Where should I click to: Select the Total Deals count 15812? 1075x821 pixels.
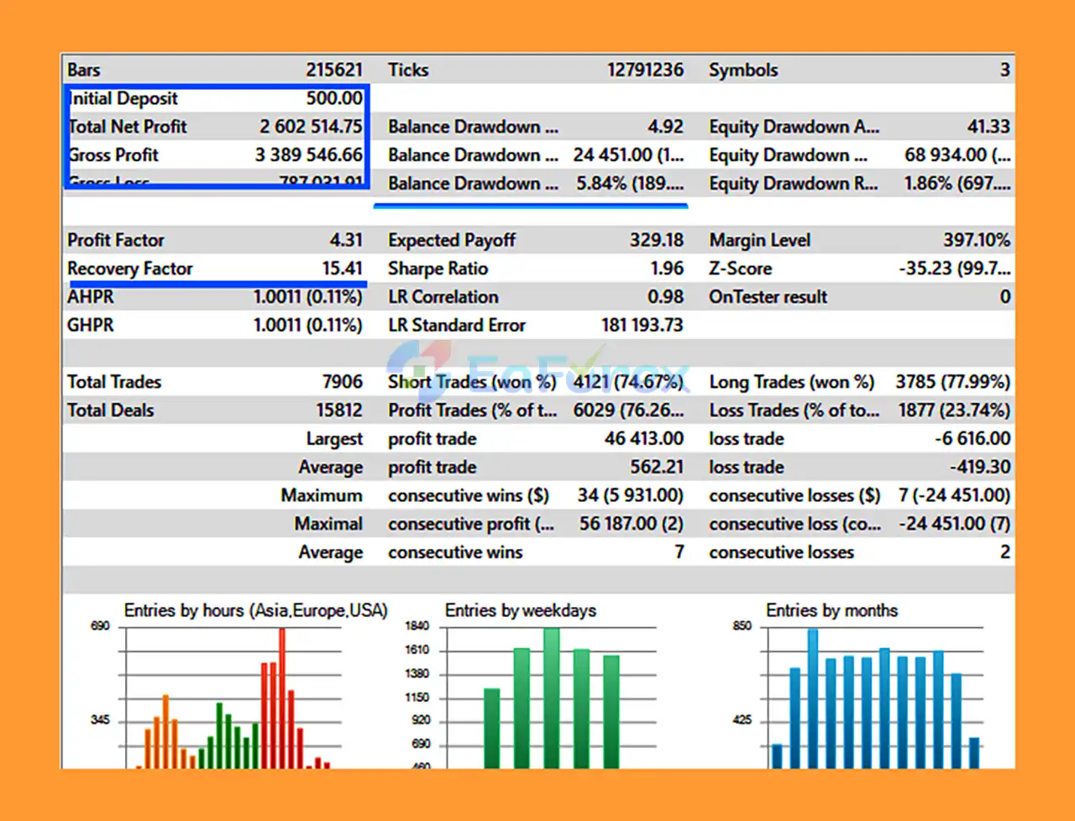pos(338,410)
